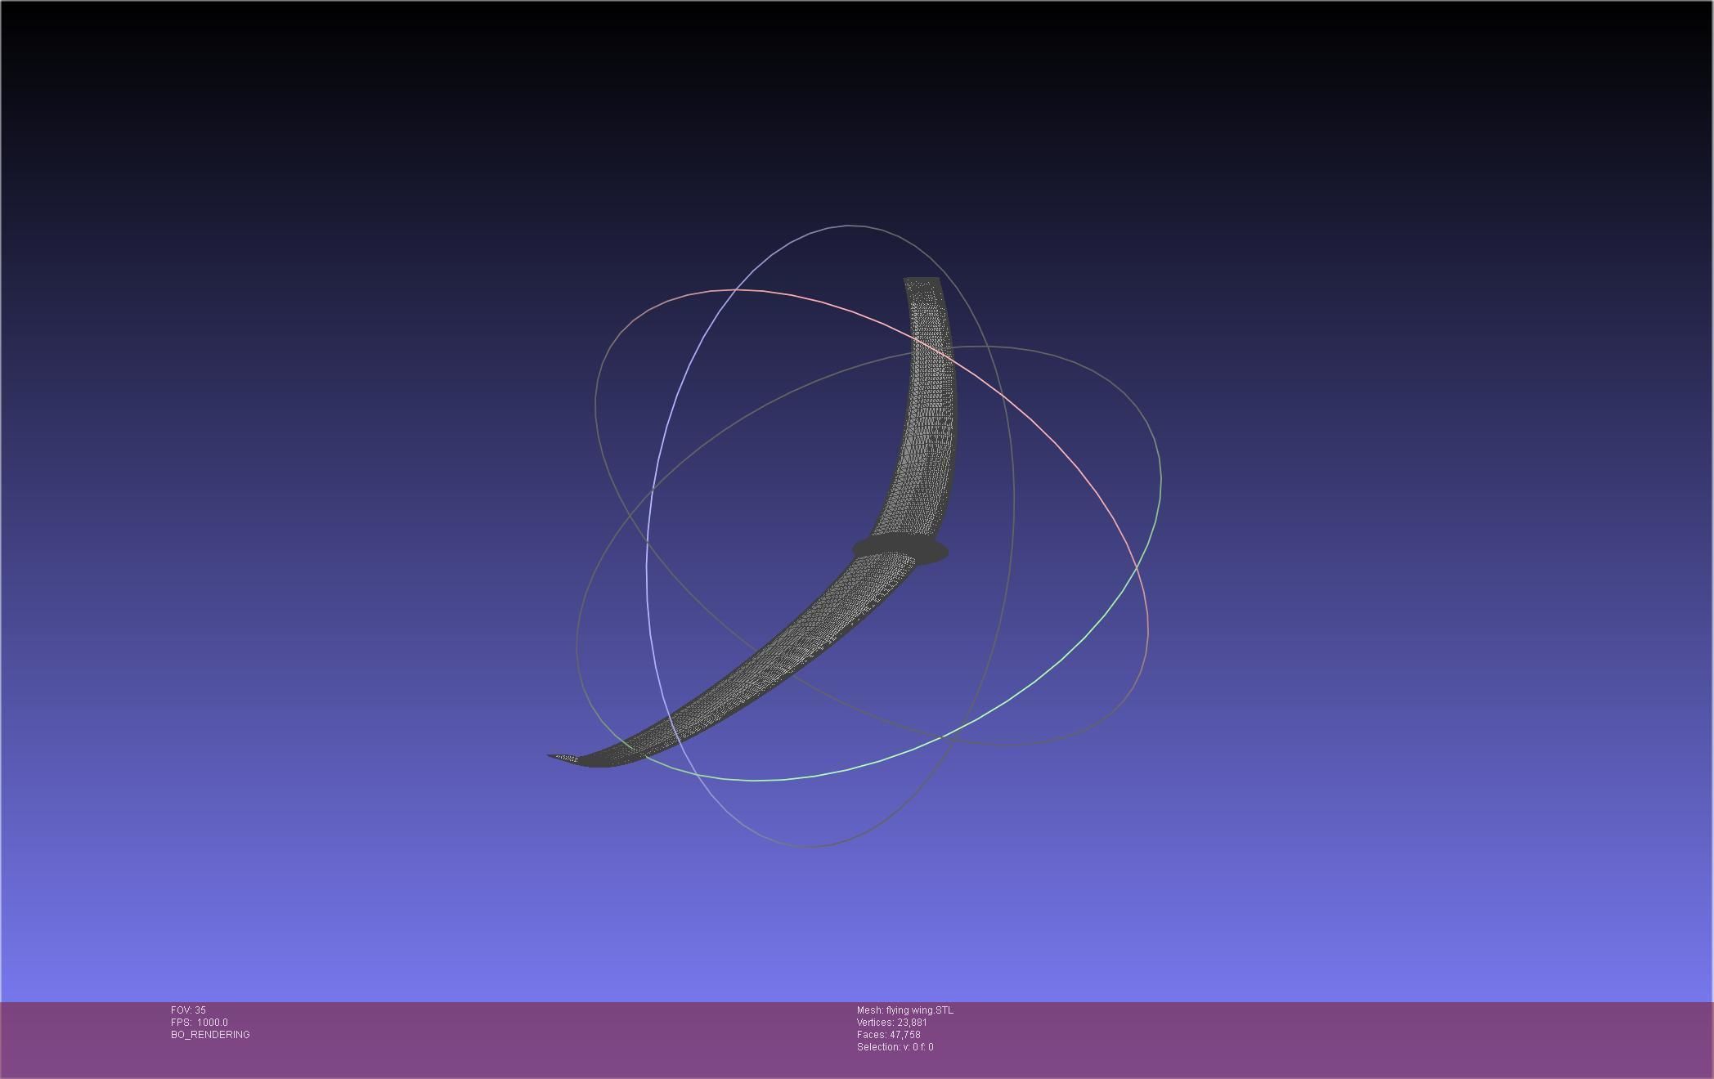Click the Mesh: flying wing.STL label
1714x1079 pixels.
[904, 1010]
